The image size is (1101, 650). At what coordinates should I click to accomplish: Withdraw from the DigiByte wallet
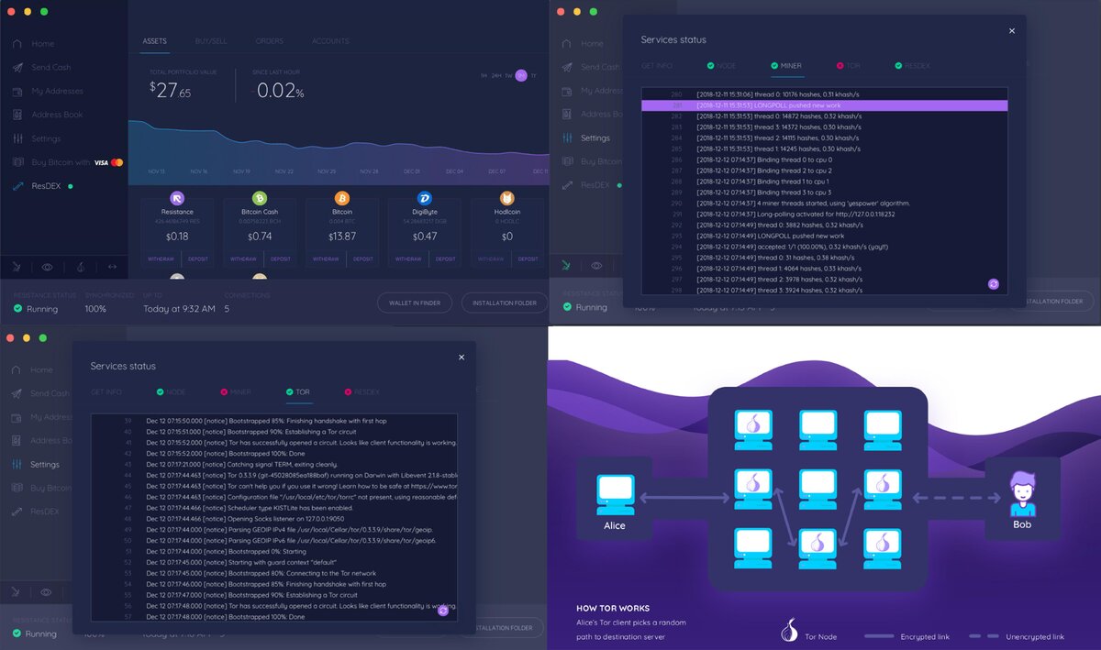(408, 259)
